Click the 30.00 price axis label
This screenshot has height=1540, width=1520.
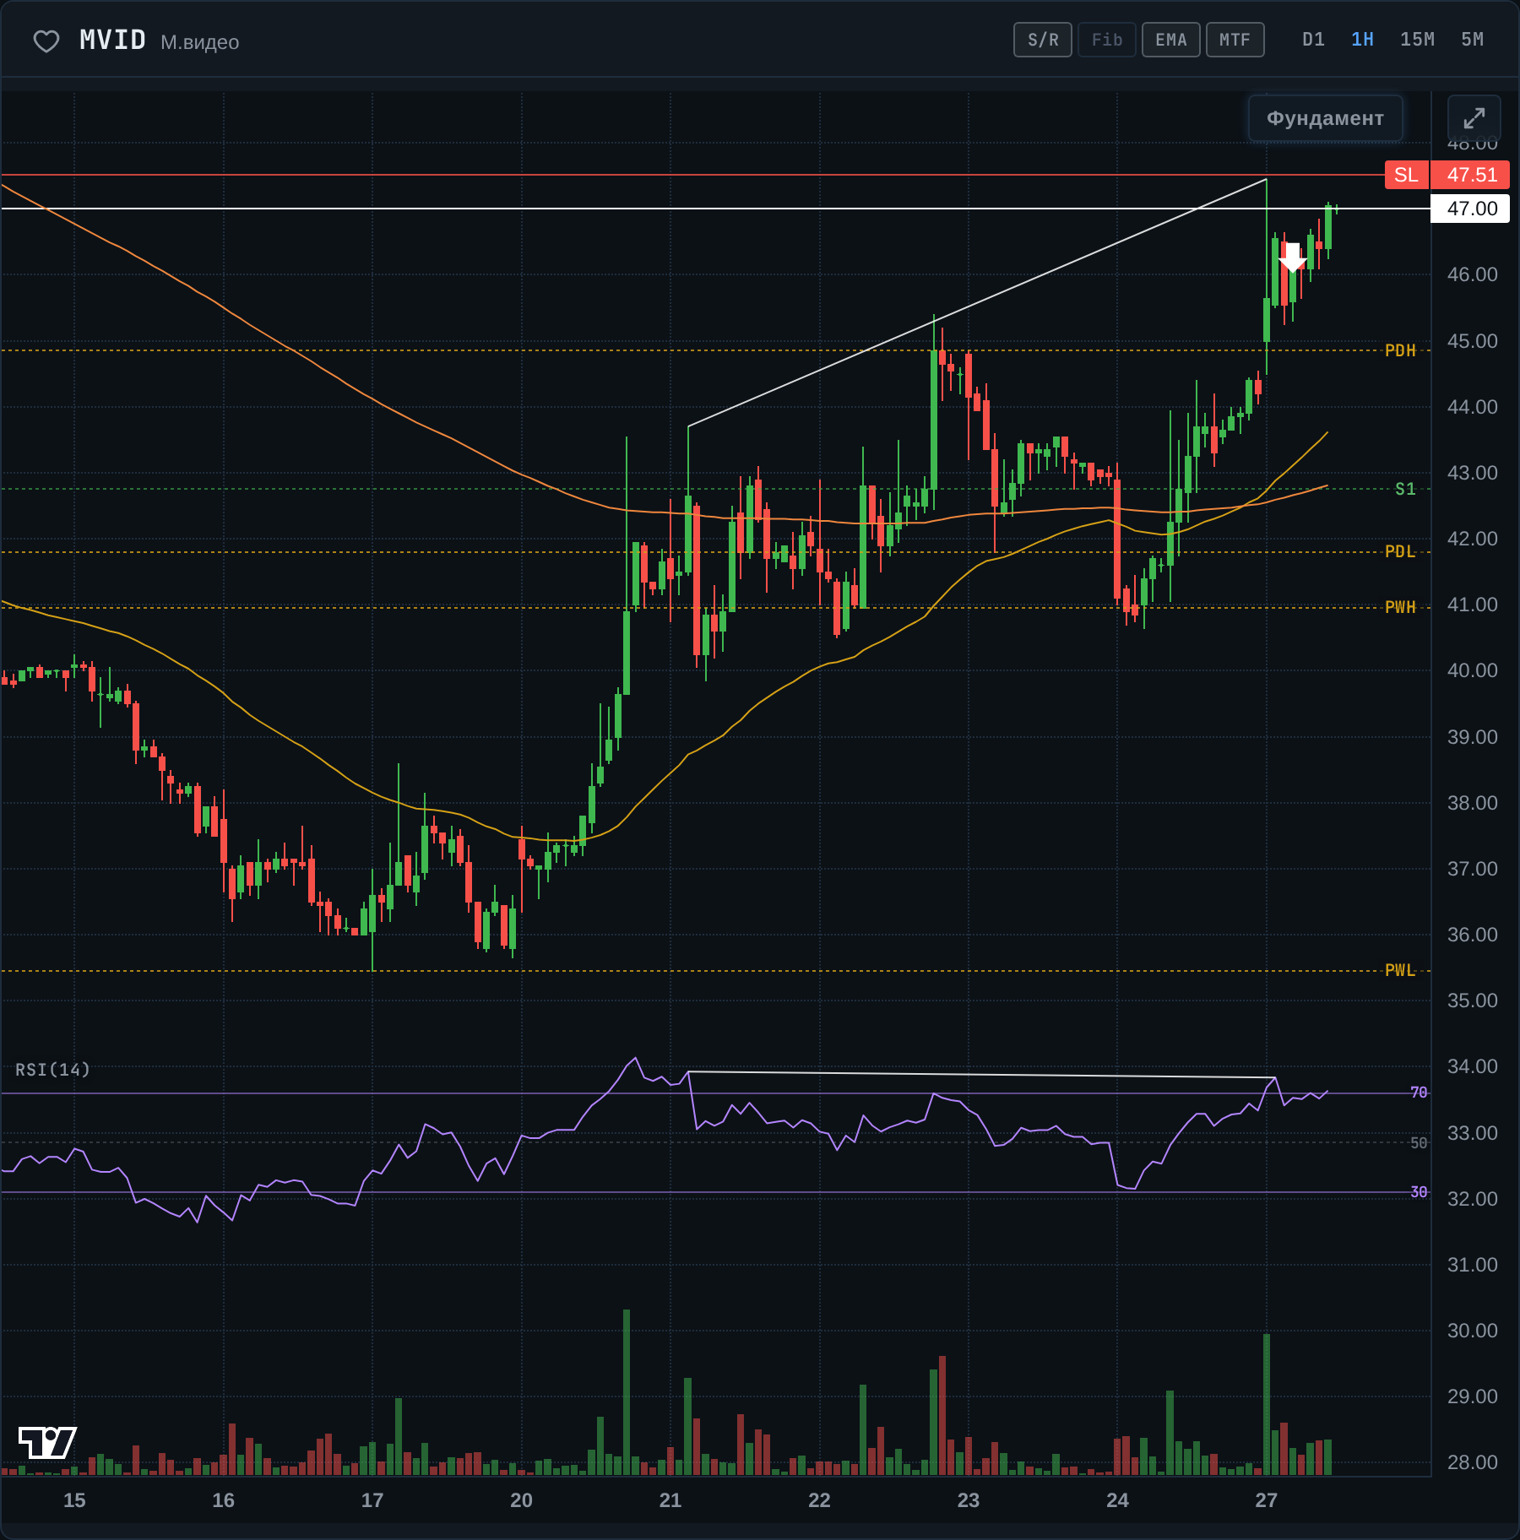point(1472,1331)
